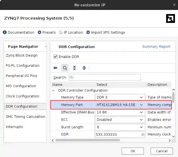Click the AMD logo icon
178x157 pixels.
(x=170, y=18)
